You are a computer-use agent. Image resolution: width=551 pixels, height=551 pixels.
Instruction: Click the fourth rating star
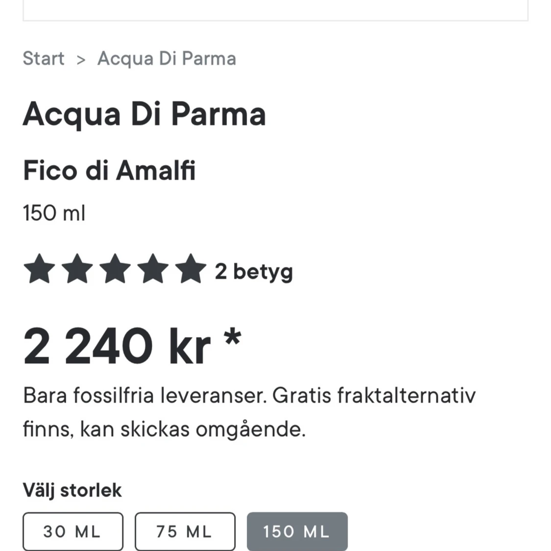pyautogui.click(x=152, y=269)
